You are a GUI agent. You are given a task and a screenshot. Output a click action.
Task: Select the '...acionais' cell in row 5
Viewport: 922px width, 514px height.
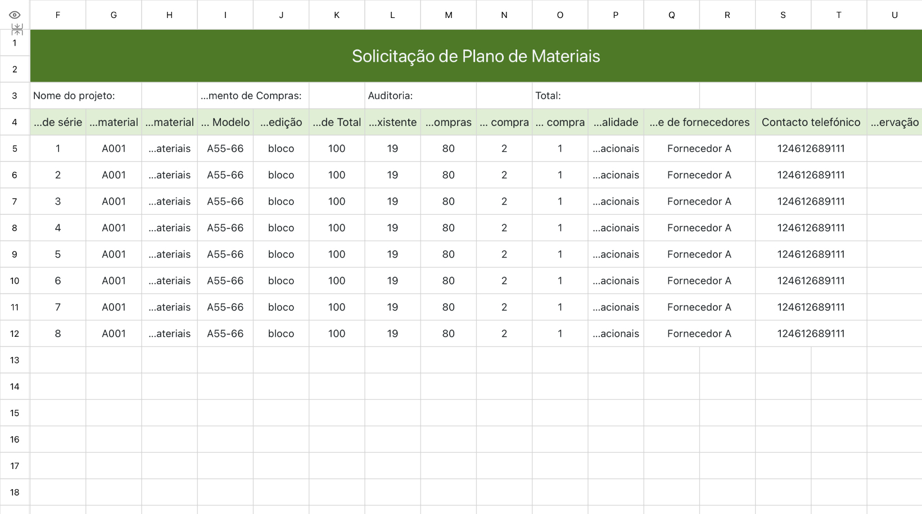pyautogui.click(x=616, y=148)
